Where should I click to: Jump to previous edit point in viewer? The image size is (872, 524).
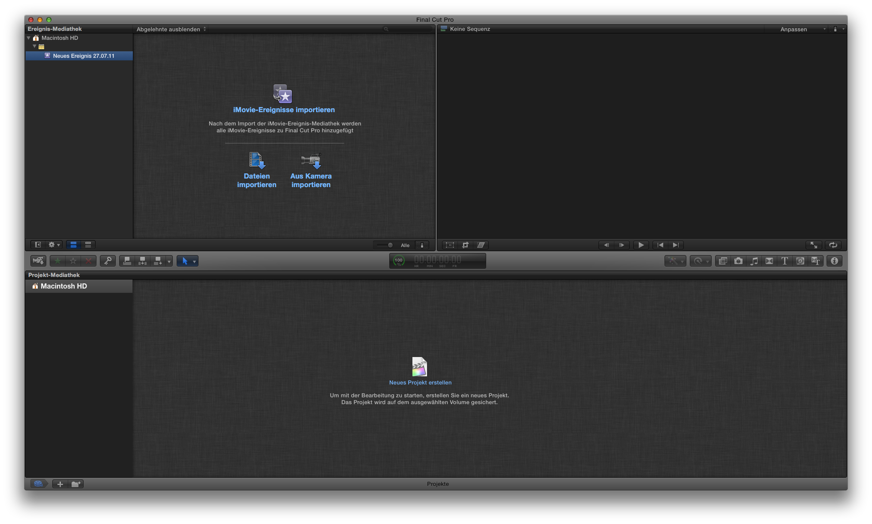[660, 245]
